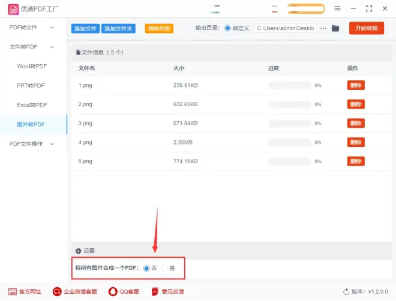Image resolution: width=396 pixels, height=301 pixels.
Task: Collapse the 文件转PDF sidebar section
Action: 33,47
